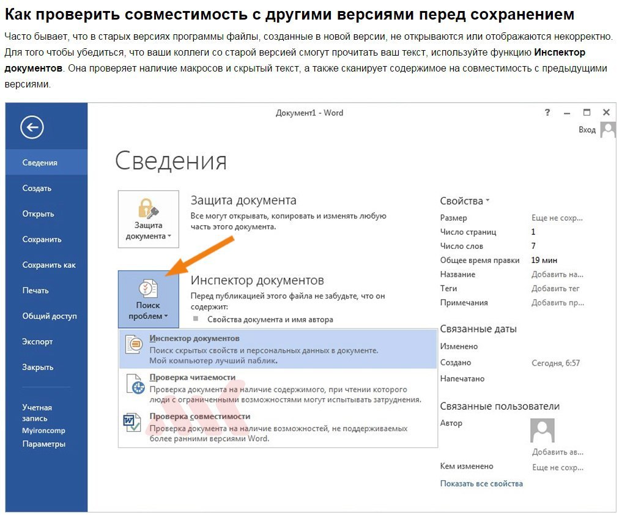Screen dimensions: 622x515
Task: Click the Добавить на... title field
Action: pyautogui.click(x=557, y=274)
